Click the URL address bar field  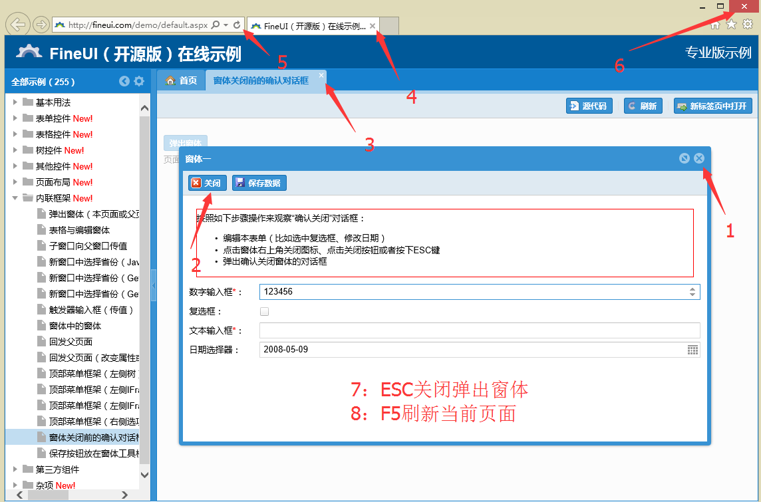point(138,25)
